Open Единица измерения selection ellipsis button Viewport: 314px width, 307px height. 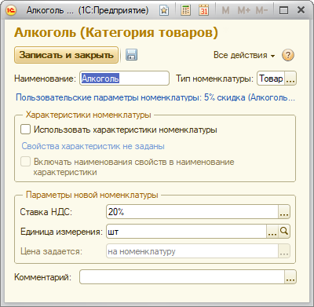(272, 232)
